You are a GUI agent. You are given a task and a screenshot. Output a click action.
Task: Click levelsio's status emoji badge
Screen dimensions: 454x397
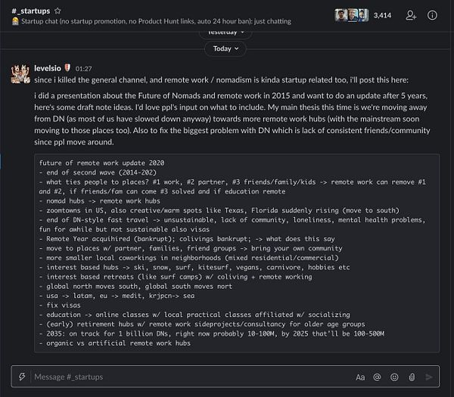pyautogui.click(x=70, y=68)
